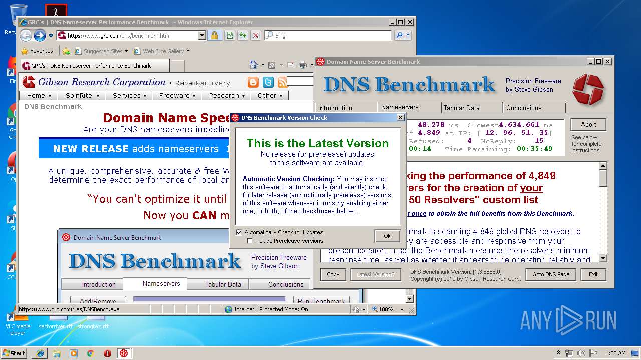Click the Abort button
641x360 pixels.
click(588, 125)
